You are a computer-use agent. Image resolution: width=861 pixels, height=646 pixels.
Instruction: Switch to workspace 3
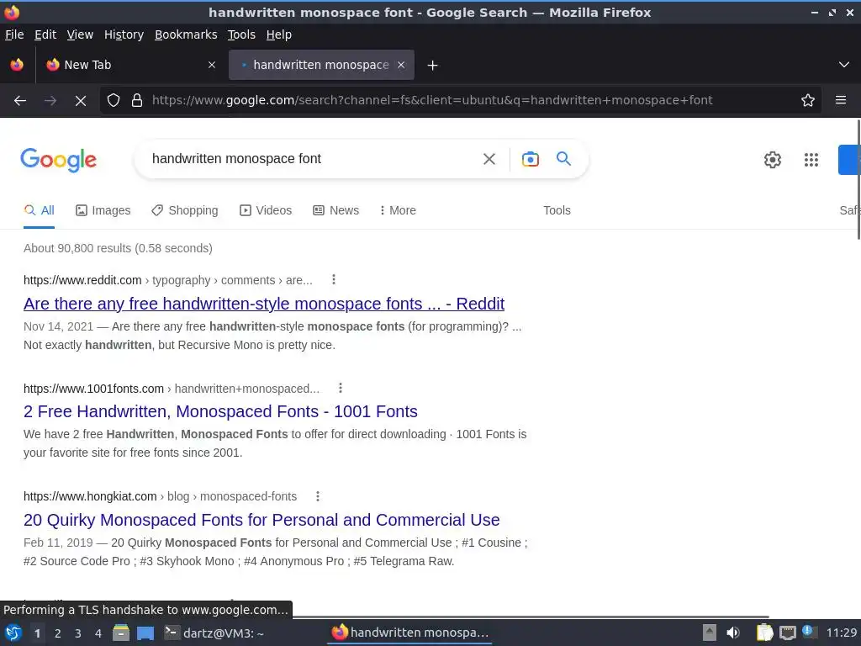(x=78, y=633)
